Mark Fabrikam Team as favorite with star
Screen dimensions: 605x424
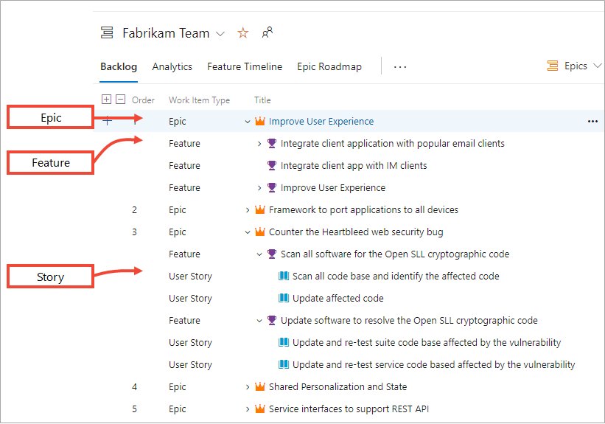pyautogui.click(x=242, y=33)
